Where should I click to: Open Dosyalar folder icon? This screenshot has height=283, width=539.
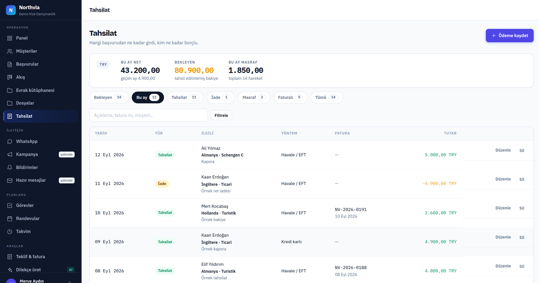(x=10, y=103)
